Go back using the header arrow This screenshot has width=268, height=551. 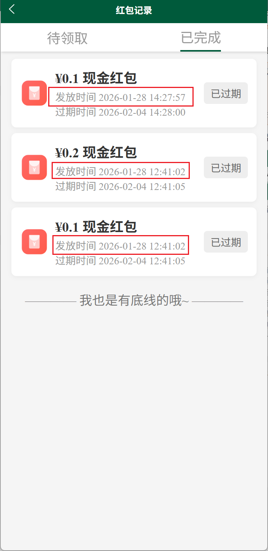point(12,9)
